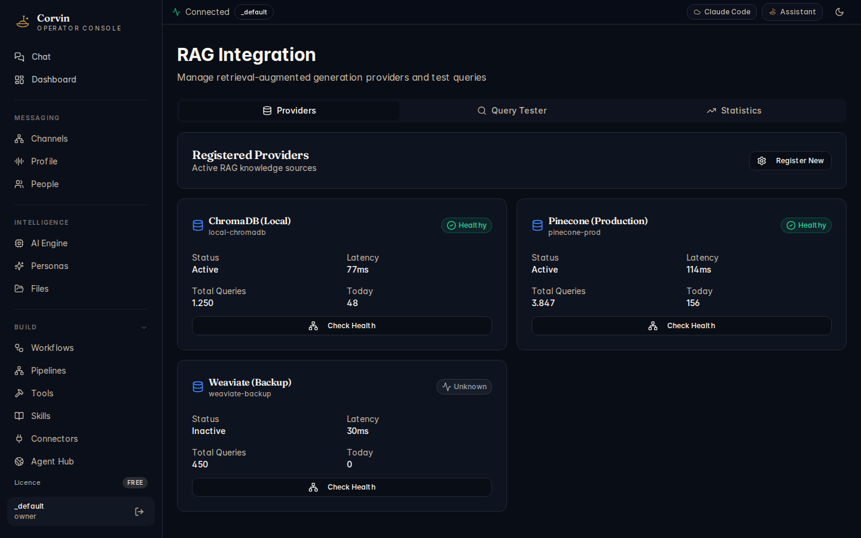Open the Pipelines page

point(81,371)
